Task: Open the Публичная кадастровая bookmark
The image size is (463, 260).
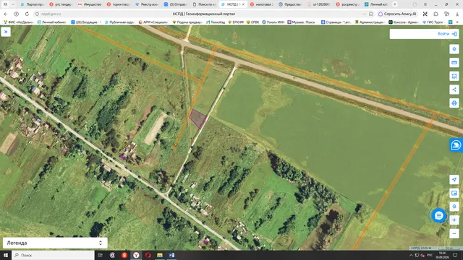Action: pos(120,22)
